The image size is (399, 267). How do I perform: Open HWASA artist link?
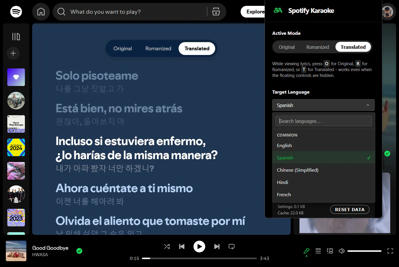click(40, 255)
